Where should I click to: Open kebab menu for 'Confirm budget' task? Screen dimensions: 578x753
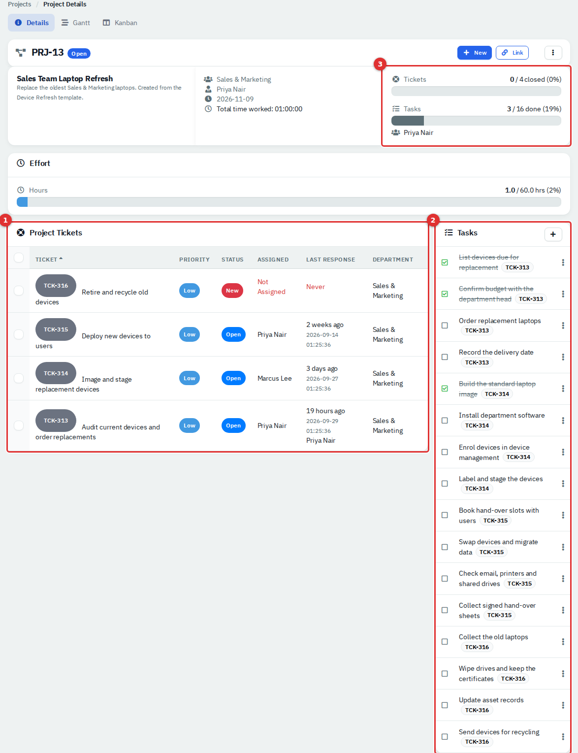tap(563, 294)
